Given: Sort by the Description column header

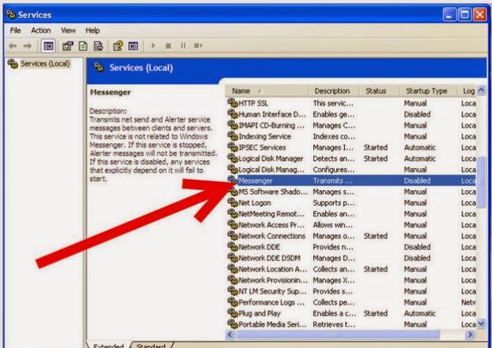Looking at the screenshot, I should 334,91.
